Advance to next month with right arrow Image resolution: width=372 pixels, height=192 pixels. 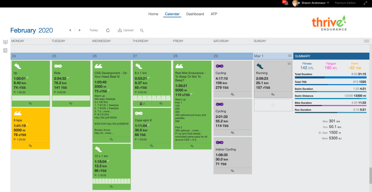(x=80, y=30)
